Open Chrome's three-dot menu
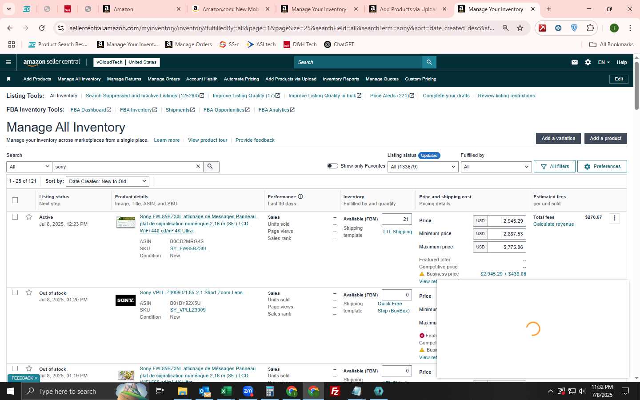Viewport: 640px width, 400px height. click(x=630, y=28)
